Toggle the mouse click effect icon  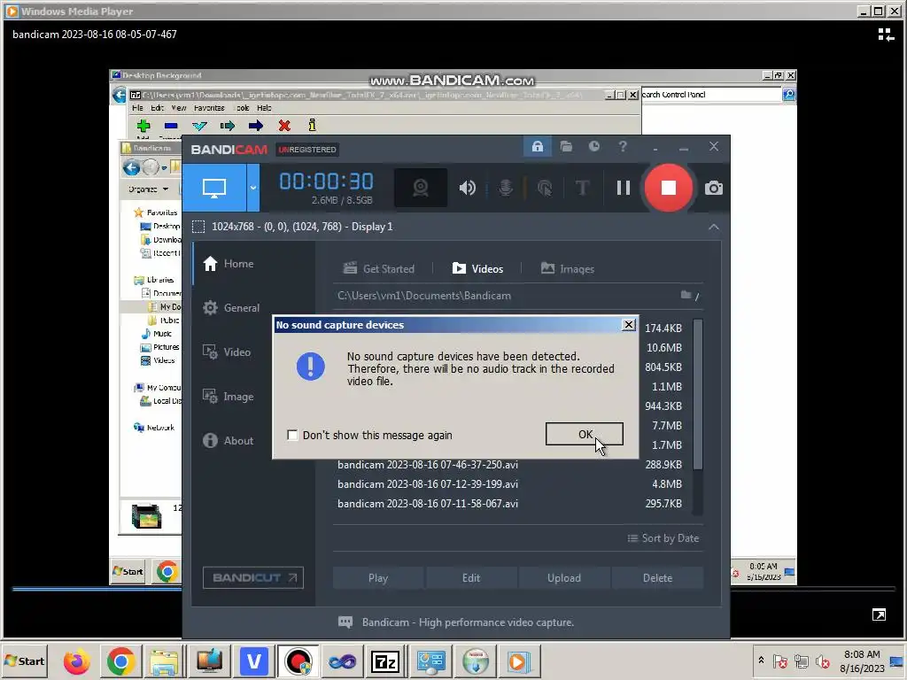point(545,188)
